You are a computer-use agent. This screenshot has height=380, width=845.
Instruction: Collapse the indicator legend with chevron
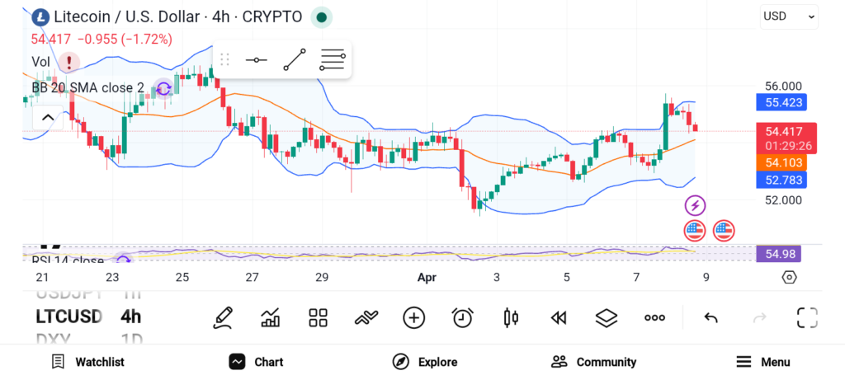click(x=48, y=118)
